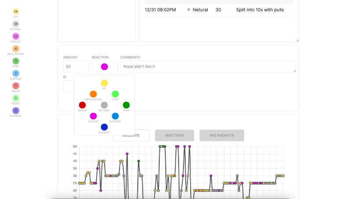Select the 12/31 09:02PM log entry row
The height and width of the screenshot is (199, 352).
point(219,10)
